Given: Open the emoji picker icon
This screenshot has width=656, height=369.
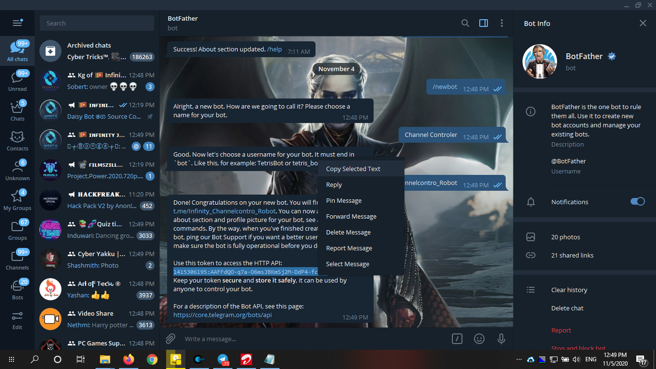Looking at the screenshot, I should (x=479, y=339).
